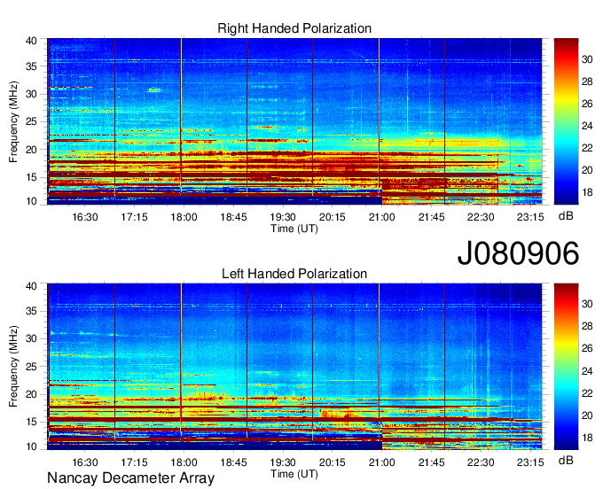This screenshot has width=603, height=489.
Task: Click the left-handed polarization spectrogram image
Action: tap(294, 367)
